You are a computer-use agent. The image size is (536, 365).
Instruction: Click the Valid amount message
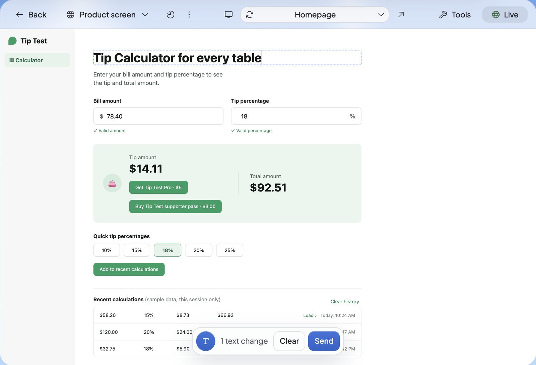coord(110,131)
